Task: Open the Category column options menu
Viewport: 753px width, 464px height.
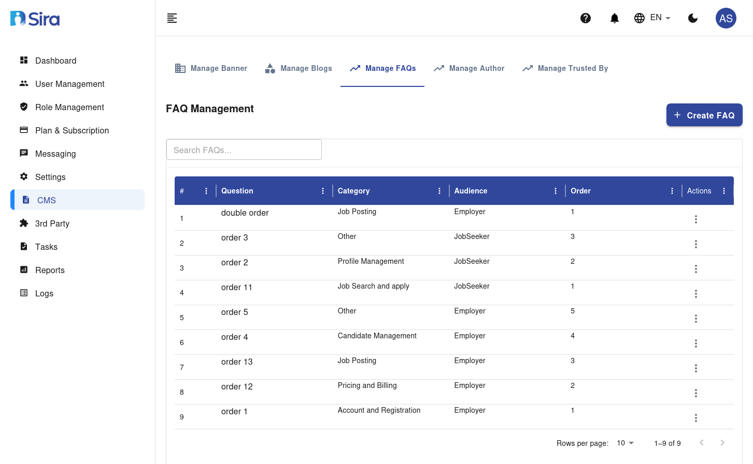Action: pyautogui.click(x=439, y=191)
